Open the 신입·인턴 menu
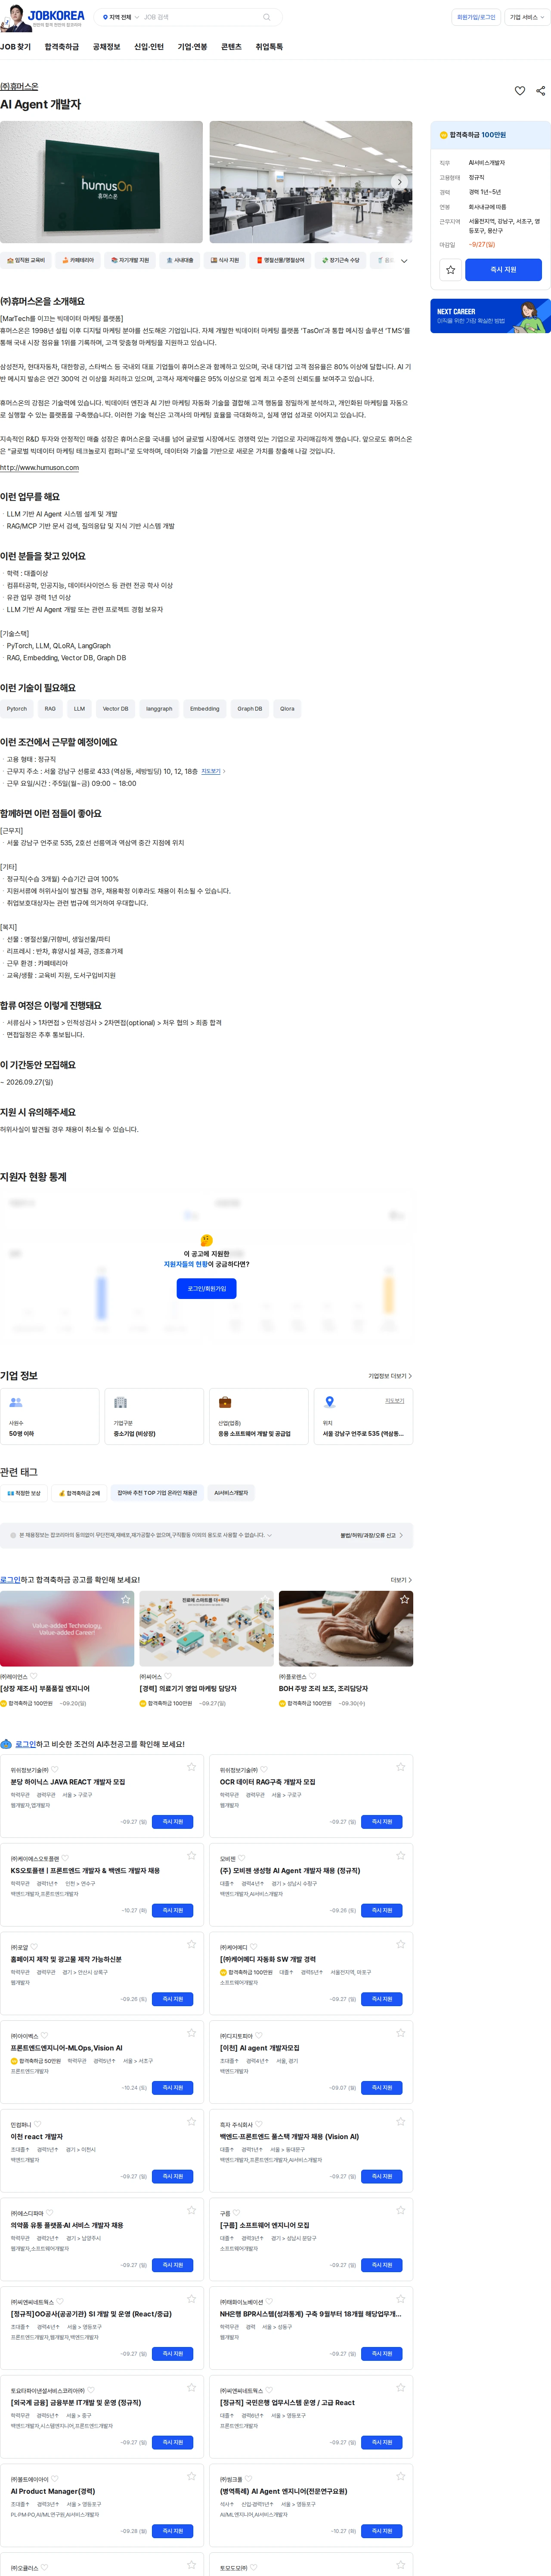 tap(149, 47)
